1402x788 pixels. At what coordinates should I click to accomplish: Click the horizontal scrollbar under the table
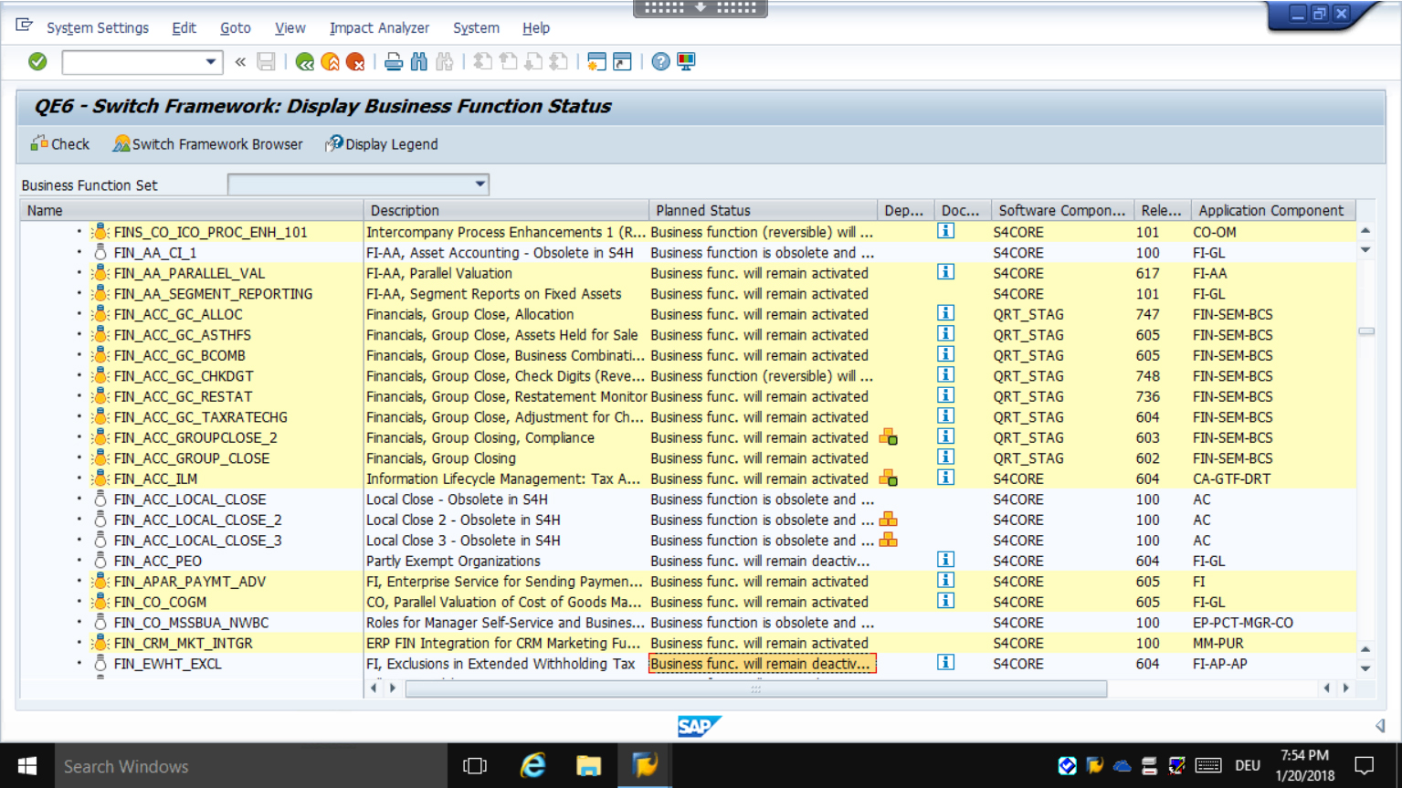[x=756, y=688]
